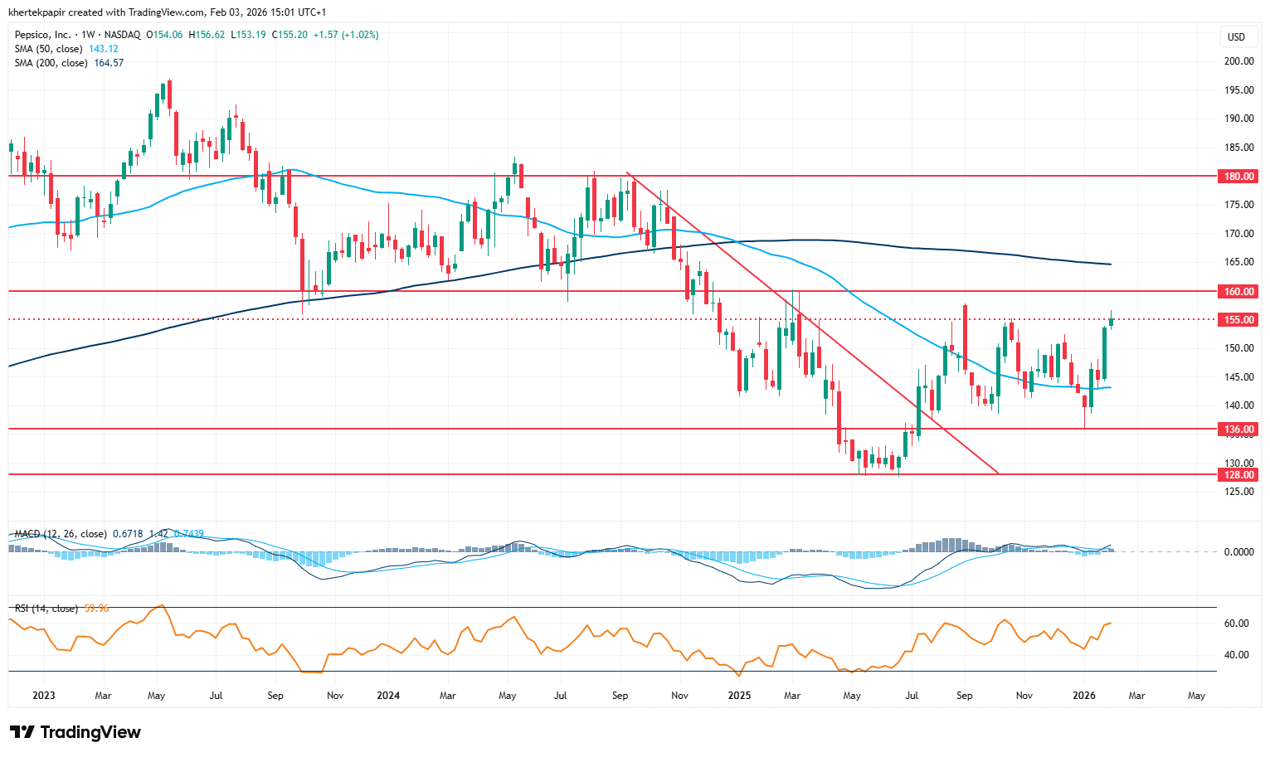Click the red 128.00 price line label
Viewport: 1270px width, 757px height.
(1239, 475)
